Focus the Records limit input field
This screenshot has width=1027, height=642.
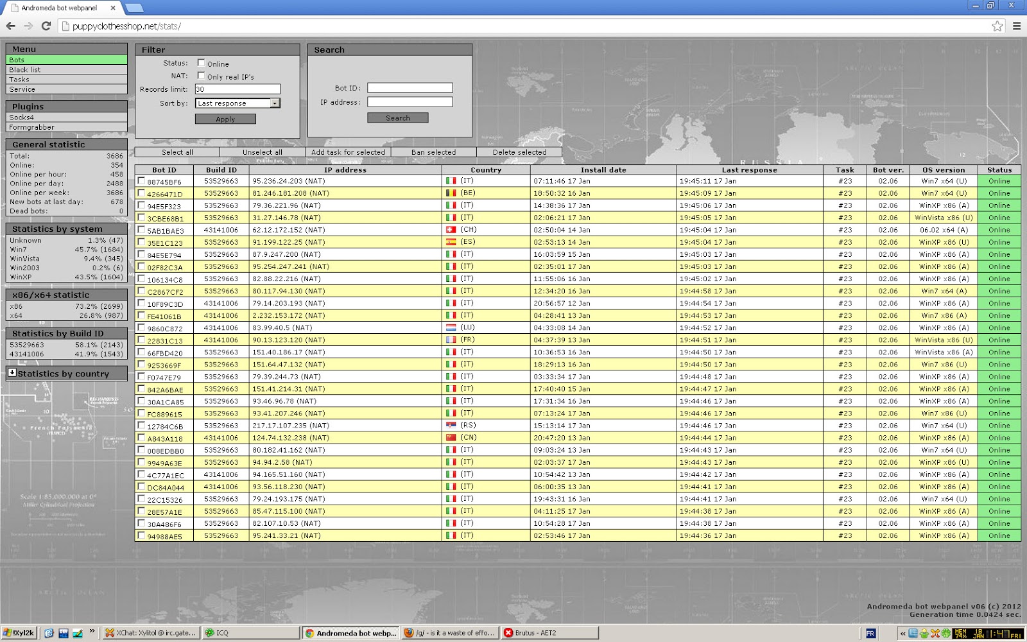237,89
